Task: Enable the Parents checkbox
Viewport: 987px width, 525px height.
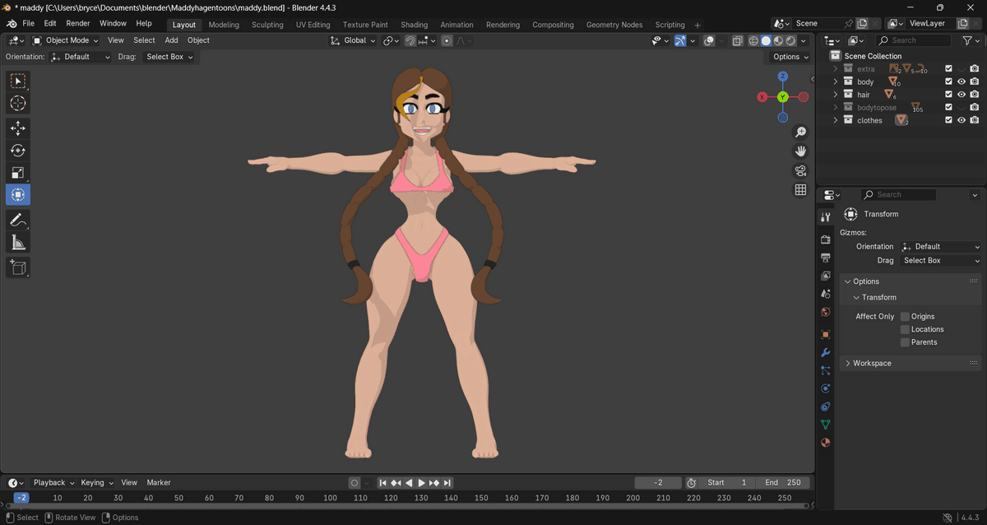Action: coord(905,342)
